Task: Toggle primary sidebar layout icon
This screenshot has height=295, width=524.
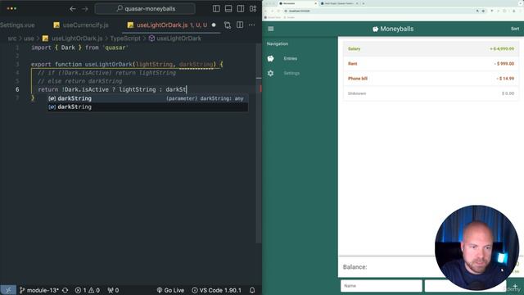Action: coord(216,9)
